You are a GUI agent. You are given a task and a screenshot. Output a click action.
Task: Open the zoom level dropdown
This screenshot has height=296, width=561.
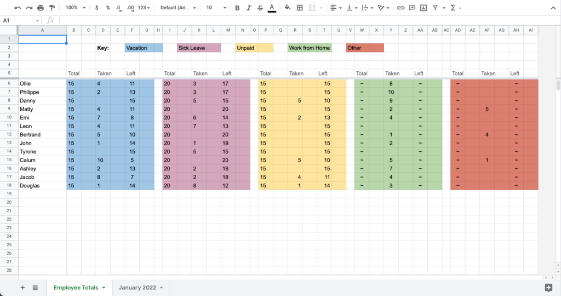(75, 8)
